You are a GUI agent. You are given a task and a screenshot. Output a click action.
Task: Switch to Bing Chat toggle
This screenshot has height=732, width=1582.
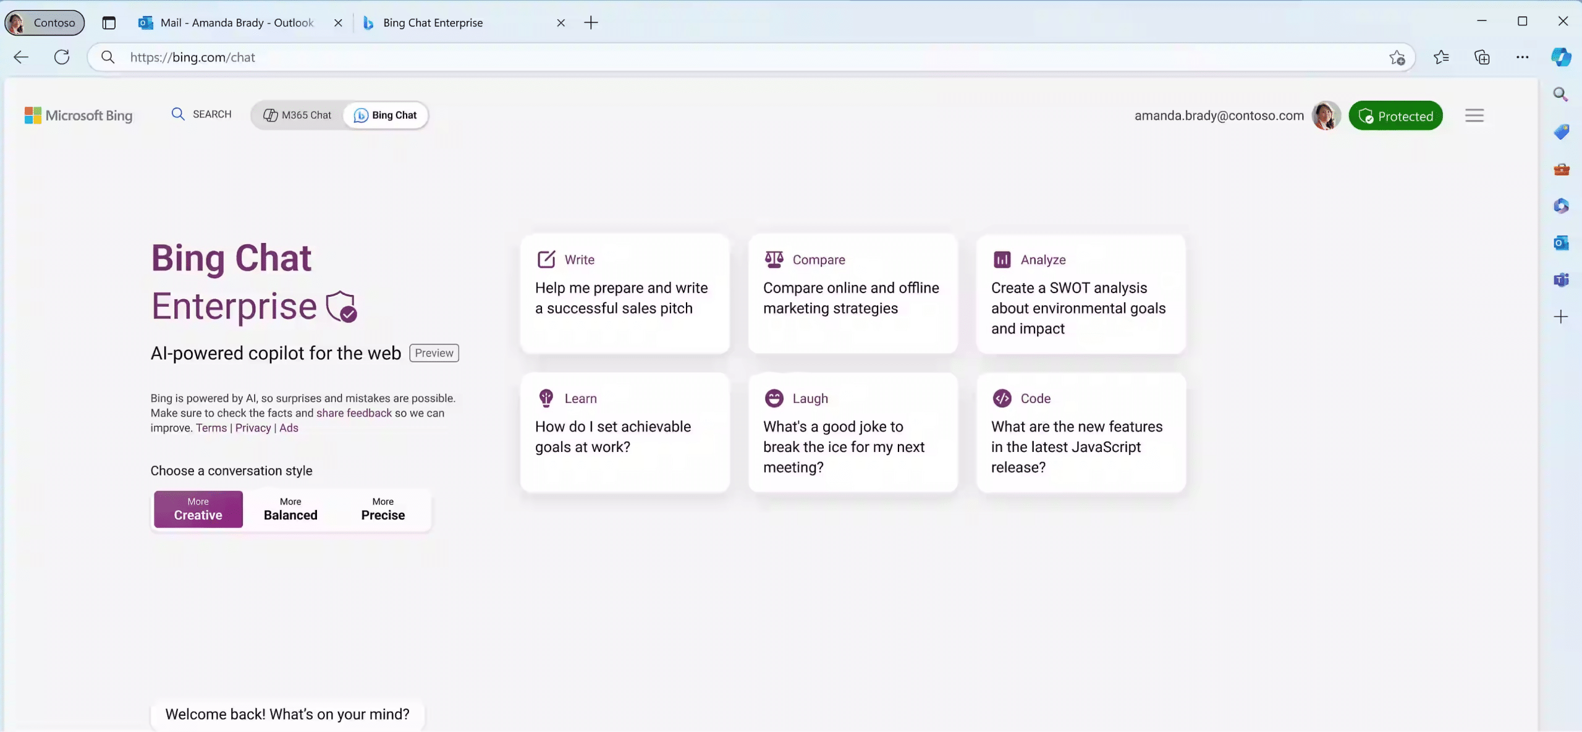[385, 115]
